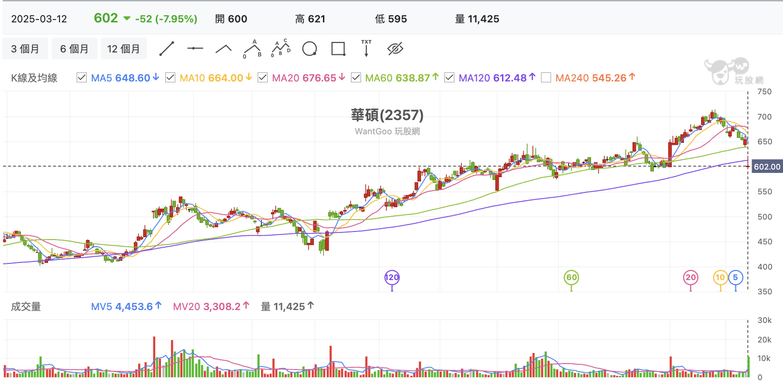Screen dimensions: 783x382
Task: Click the chart title 華碩(2357)
Action: (387, 115)
